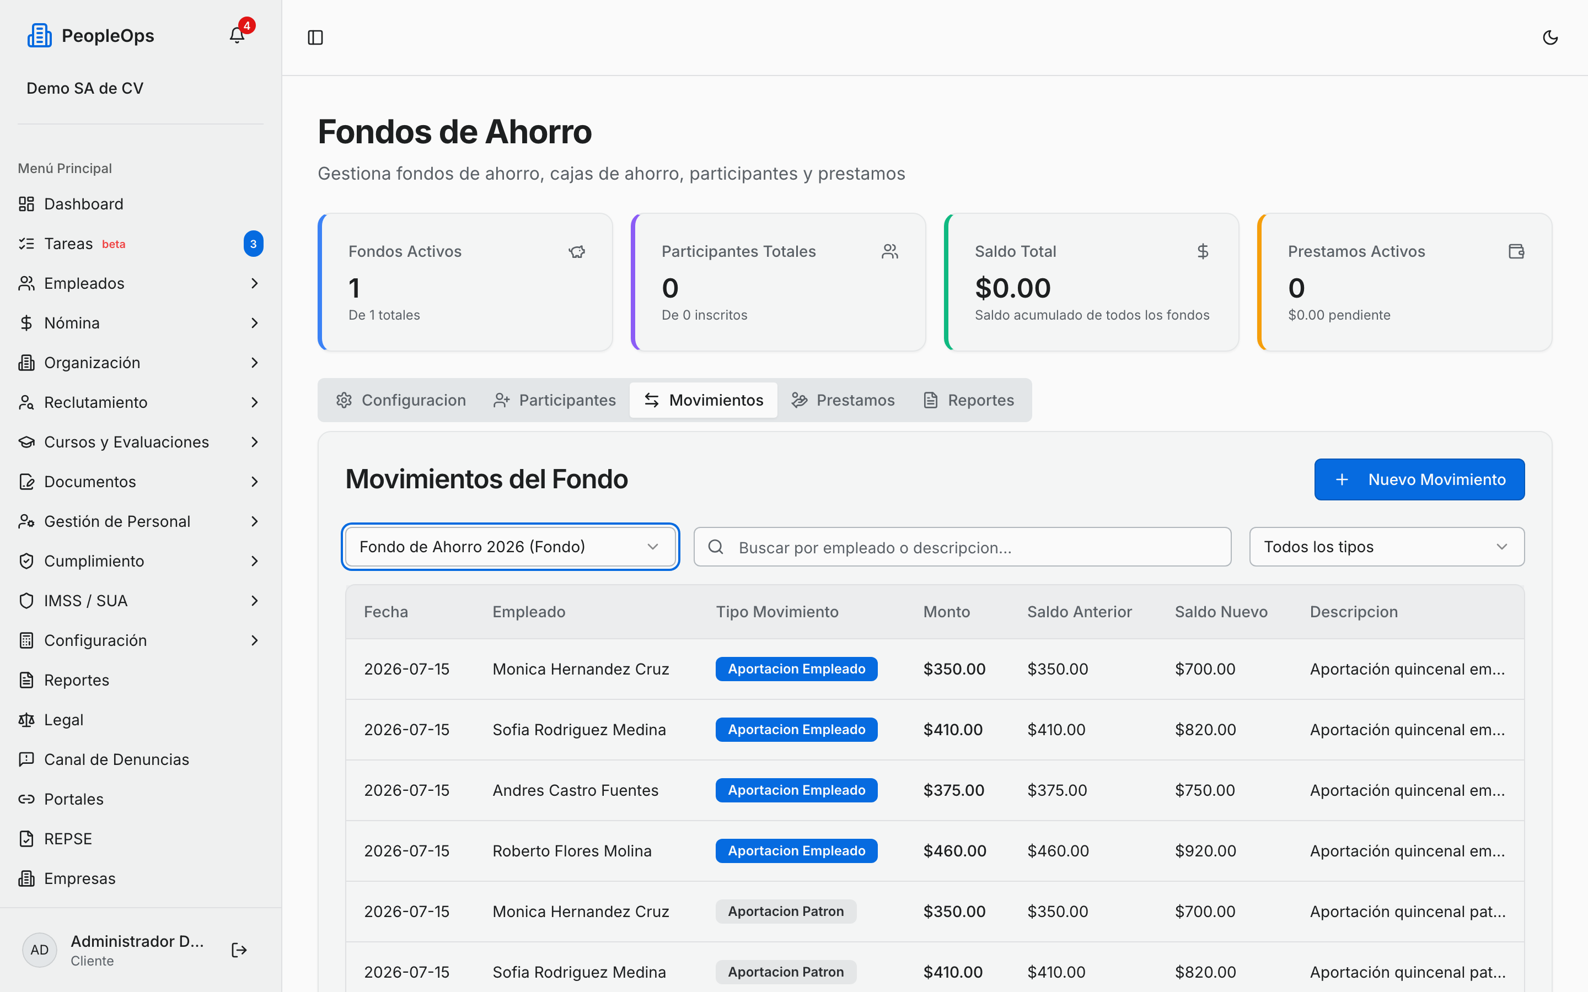
Task: Click wallet icon in Prestamos Activos card
Action: pyautogui.click(x=1516, y=251)
